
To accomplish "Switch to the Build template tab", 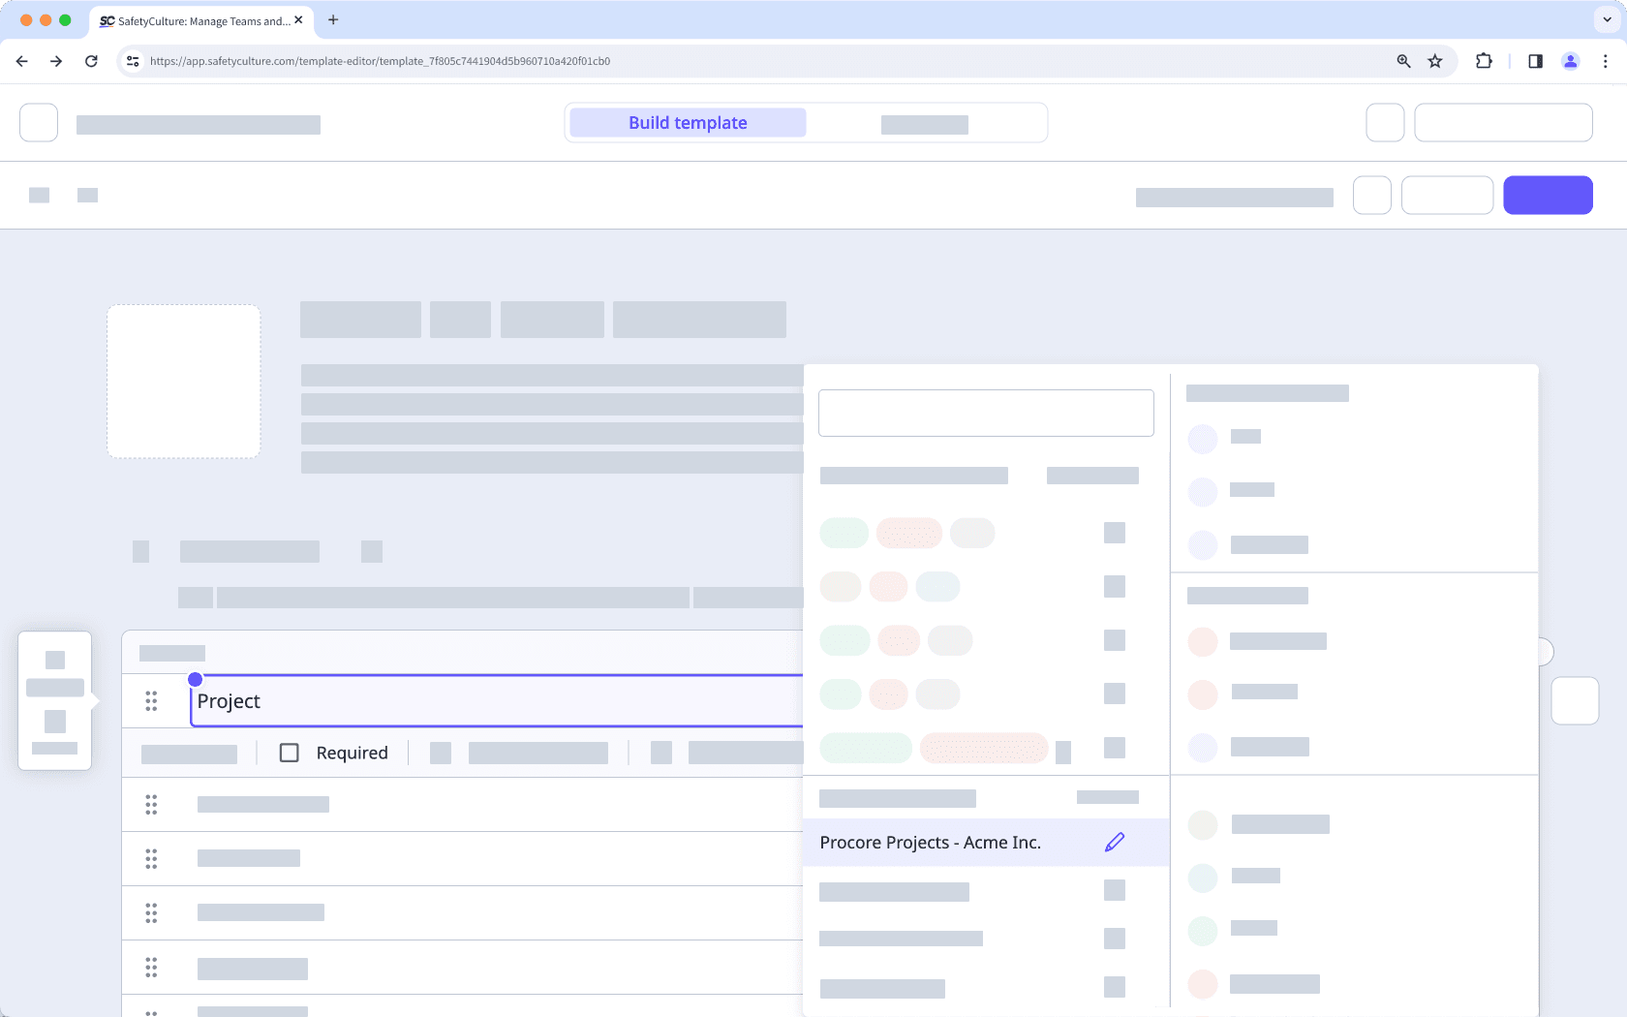I will pyautogui.click(x=687, y=122).
